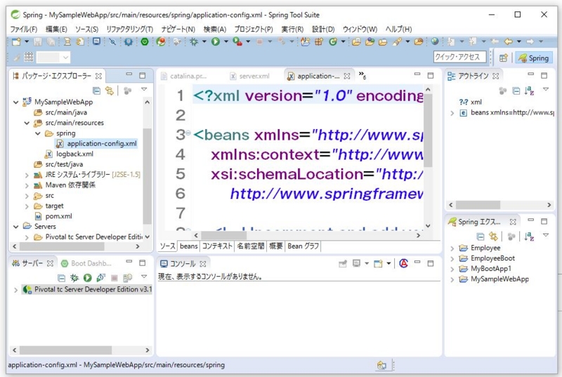562x377 pixels.
Task: Open 編集(E) menu
Action: click(56, 29)
